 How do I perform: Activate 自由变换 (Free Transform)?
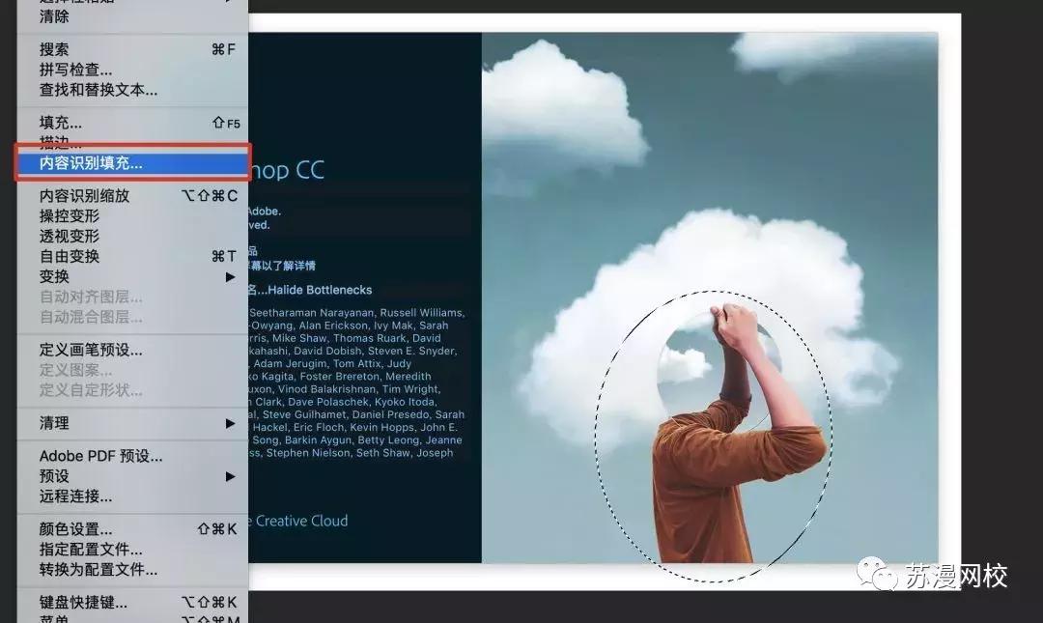click(64, 255)
